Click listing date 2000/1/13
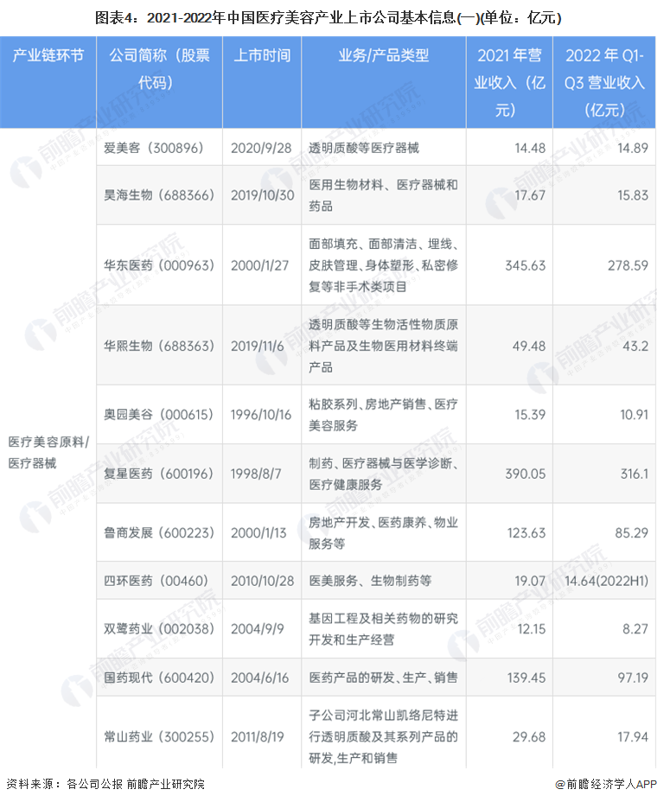The height and width of the screenshot is (802, 657). (x=258, y=533)
